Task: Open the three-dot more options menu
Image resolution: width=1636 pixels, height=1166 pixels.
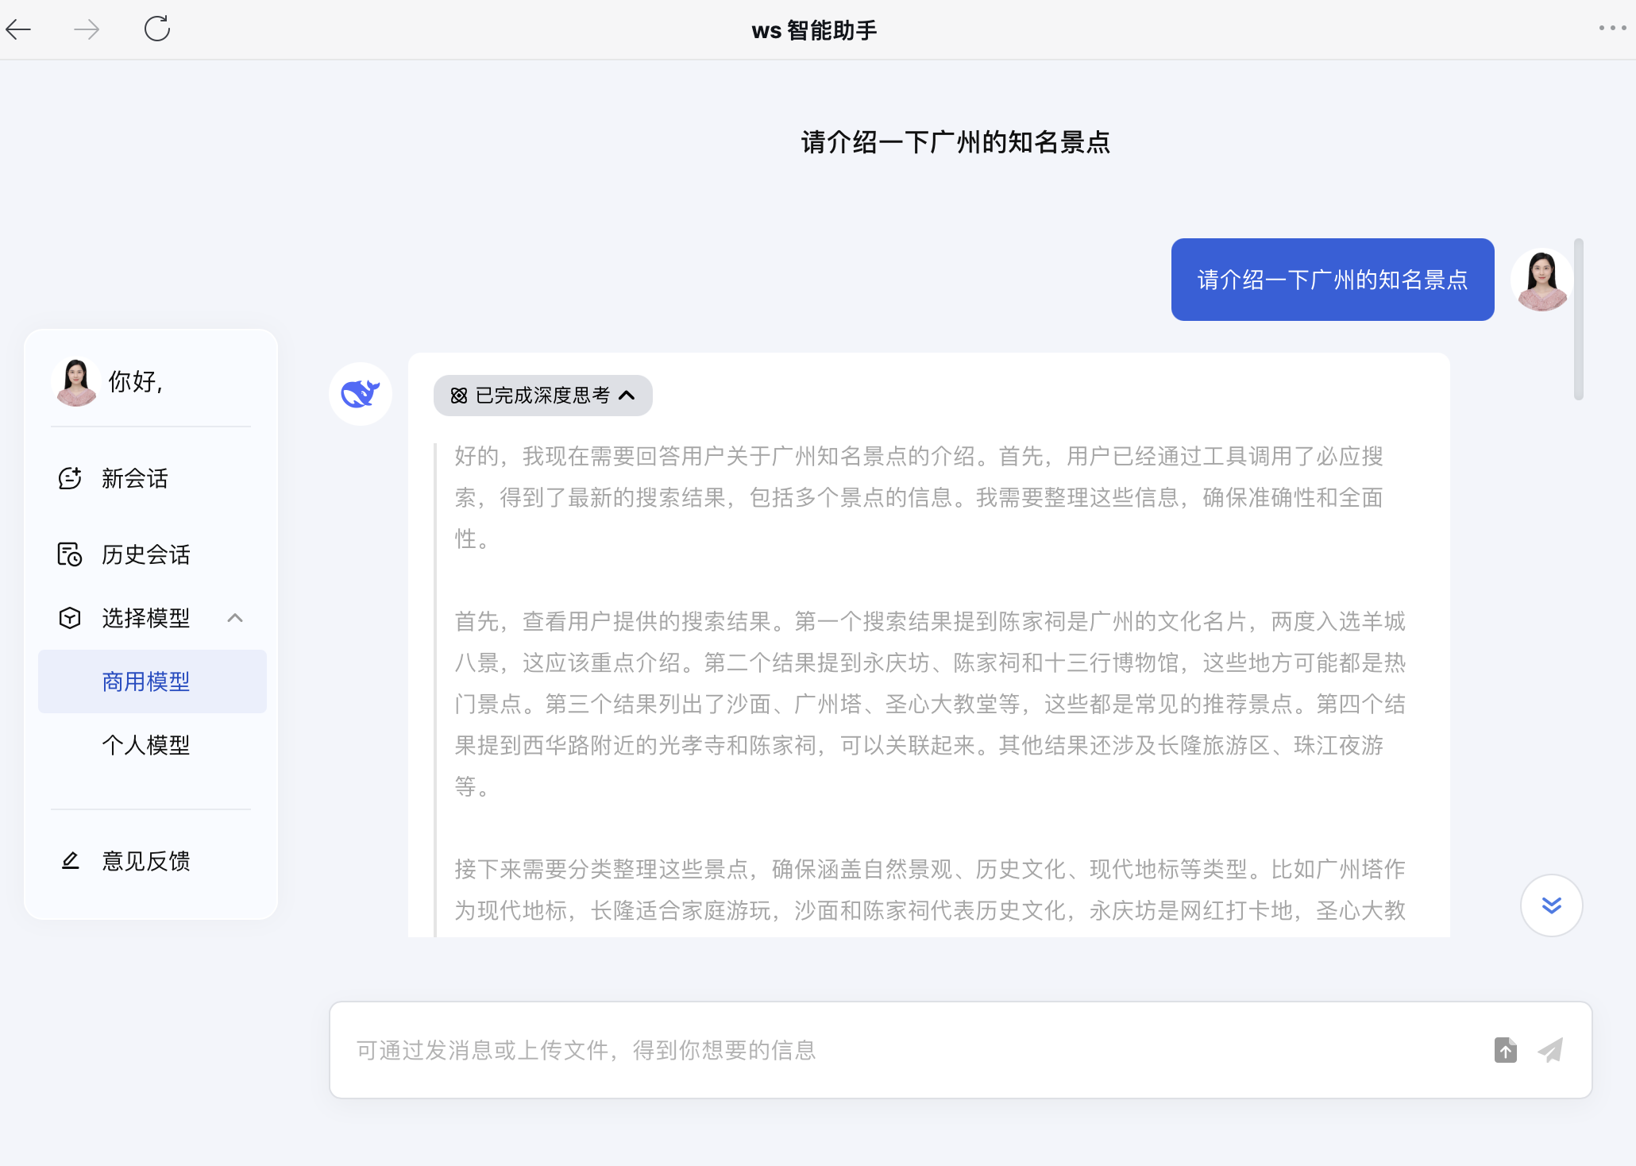Action: (x=1612, y=28)
